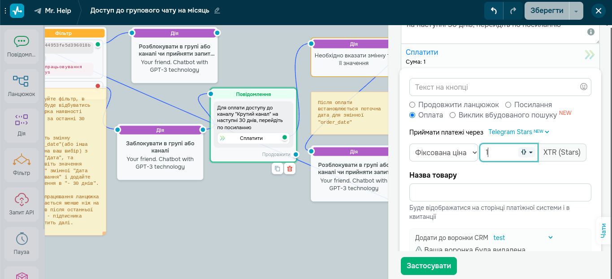The image size is (612, 279).
Task: Choose the Посилання radio option
Action: click(508, 105)
